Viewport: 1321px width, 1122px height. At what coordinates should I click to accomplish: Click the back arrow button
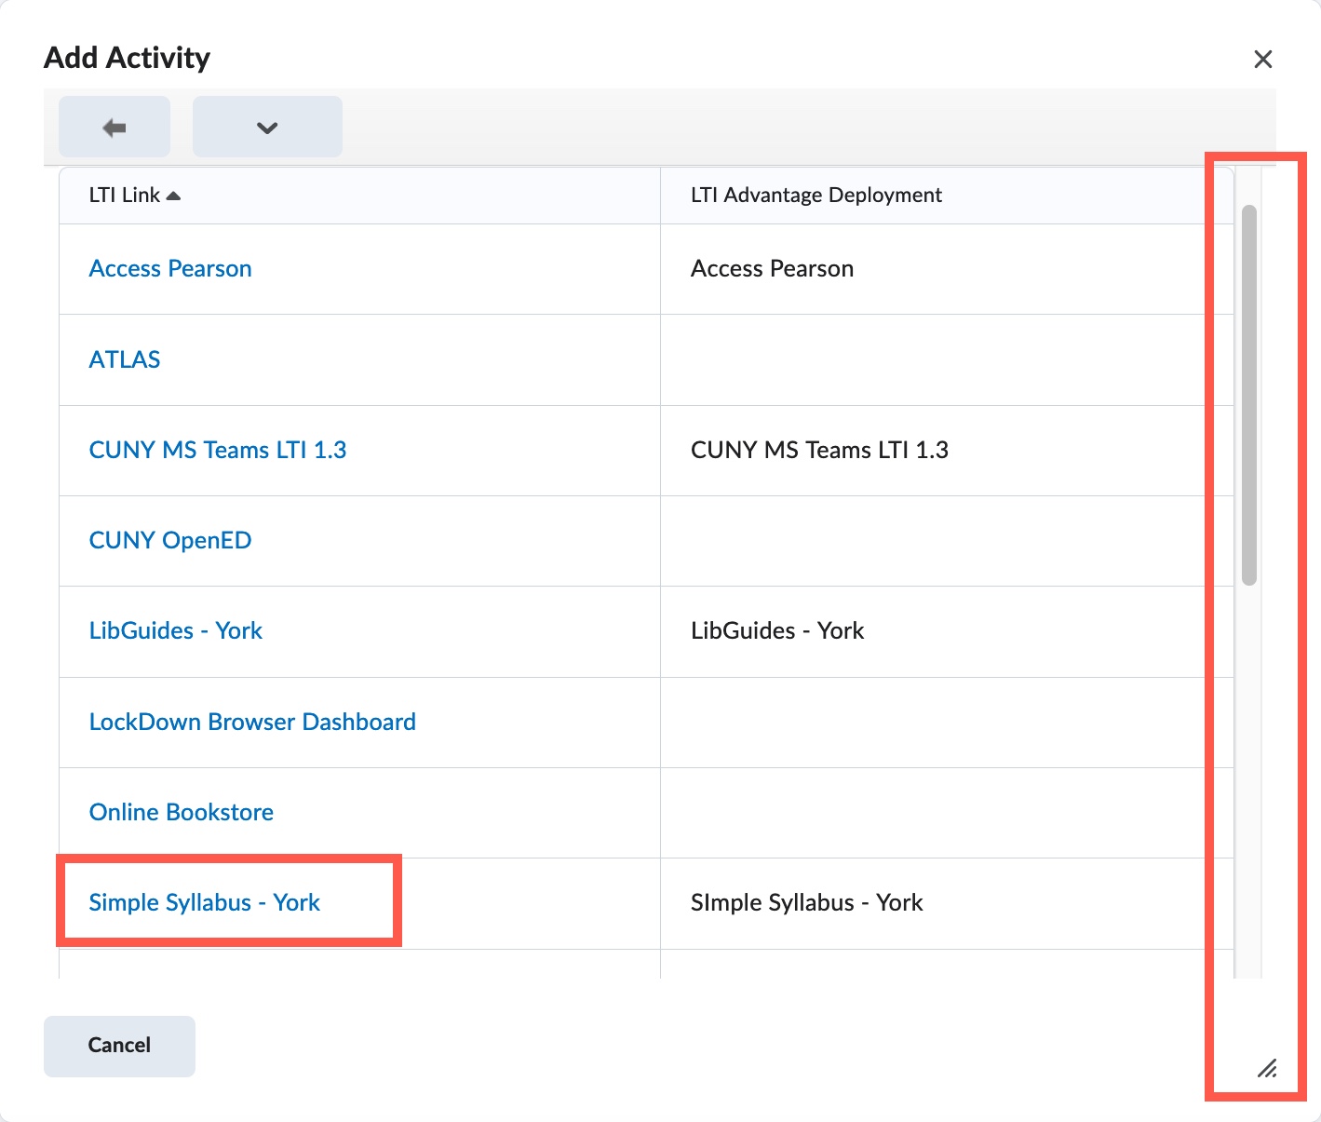[115, 127]
